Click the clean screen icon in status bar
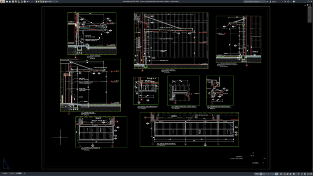The image size is (313, 176). point(308,174)
